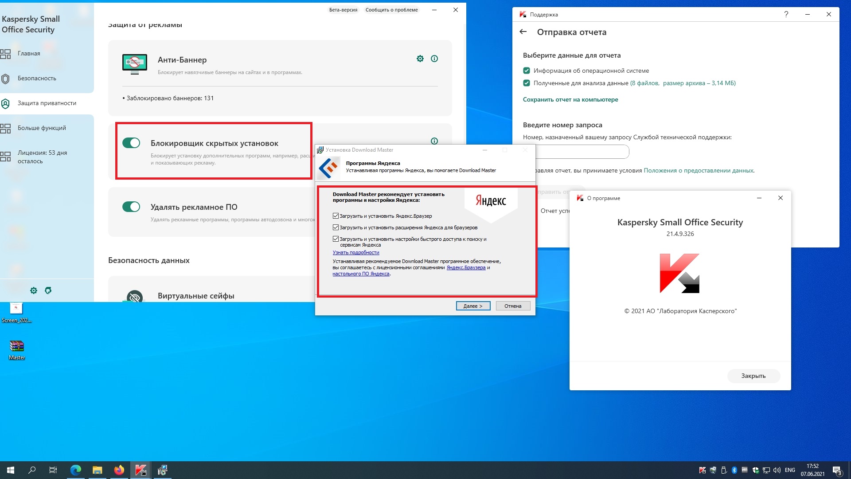Click ENG language indicator
Image resolution: width=851 pixels, height=479 pixels.
(790, 470)
